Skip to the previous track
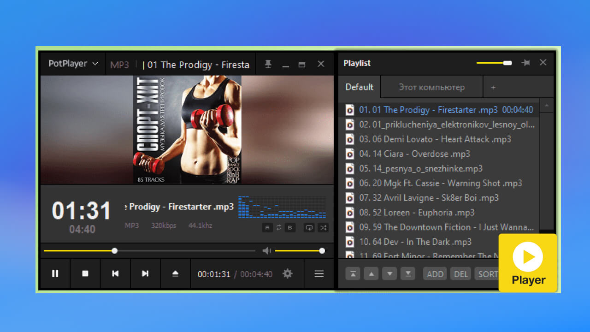Viewport: 590px width, 332px height. [x=115, y=273]
